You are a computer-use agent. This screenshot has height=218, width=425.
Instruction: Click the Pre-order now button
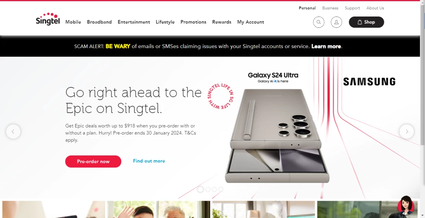click(x=93, y=161)
